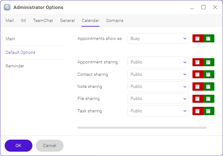This screenshot has width=223, height=156.
Task: Confirm with the OK button
Action: tap(19, 145)
